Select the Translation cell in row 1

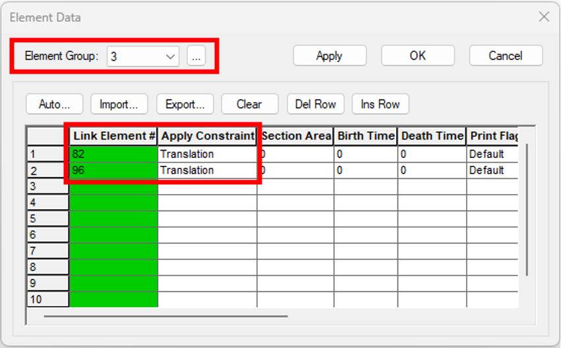coord(208,154)
